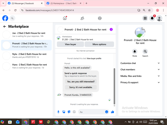Open the Groups icon in top navigation
This screenshot has height=125, width=167.
coord(100,18)
